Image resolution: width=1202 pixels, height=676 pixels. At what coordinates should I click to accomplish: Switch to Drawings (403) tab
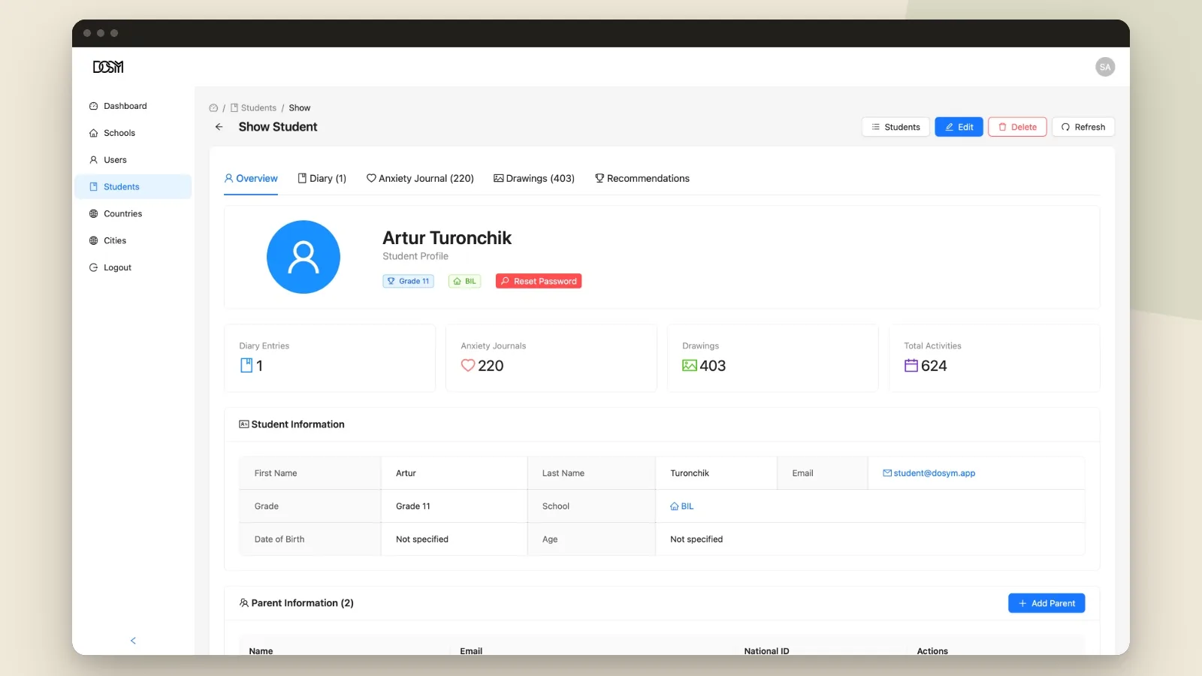pos(534,179)
